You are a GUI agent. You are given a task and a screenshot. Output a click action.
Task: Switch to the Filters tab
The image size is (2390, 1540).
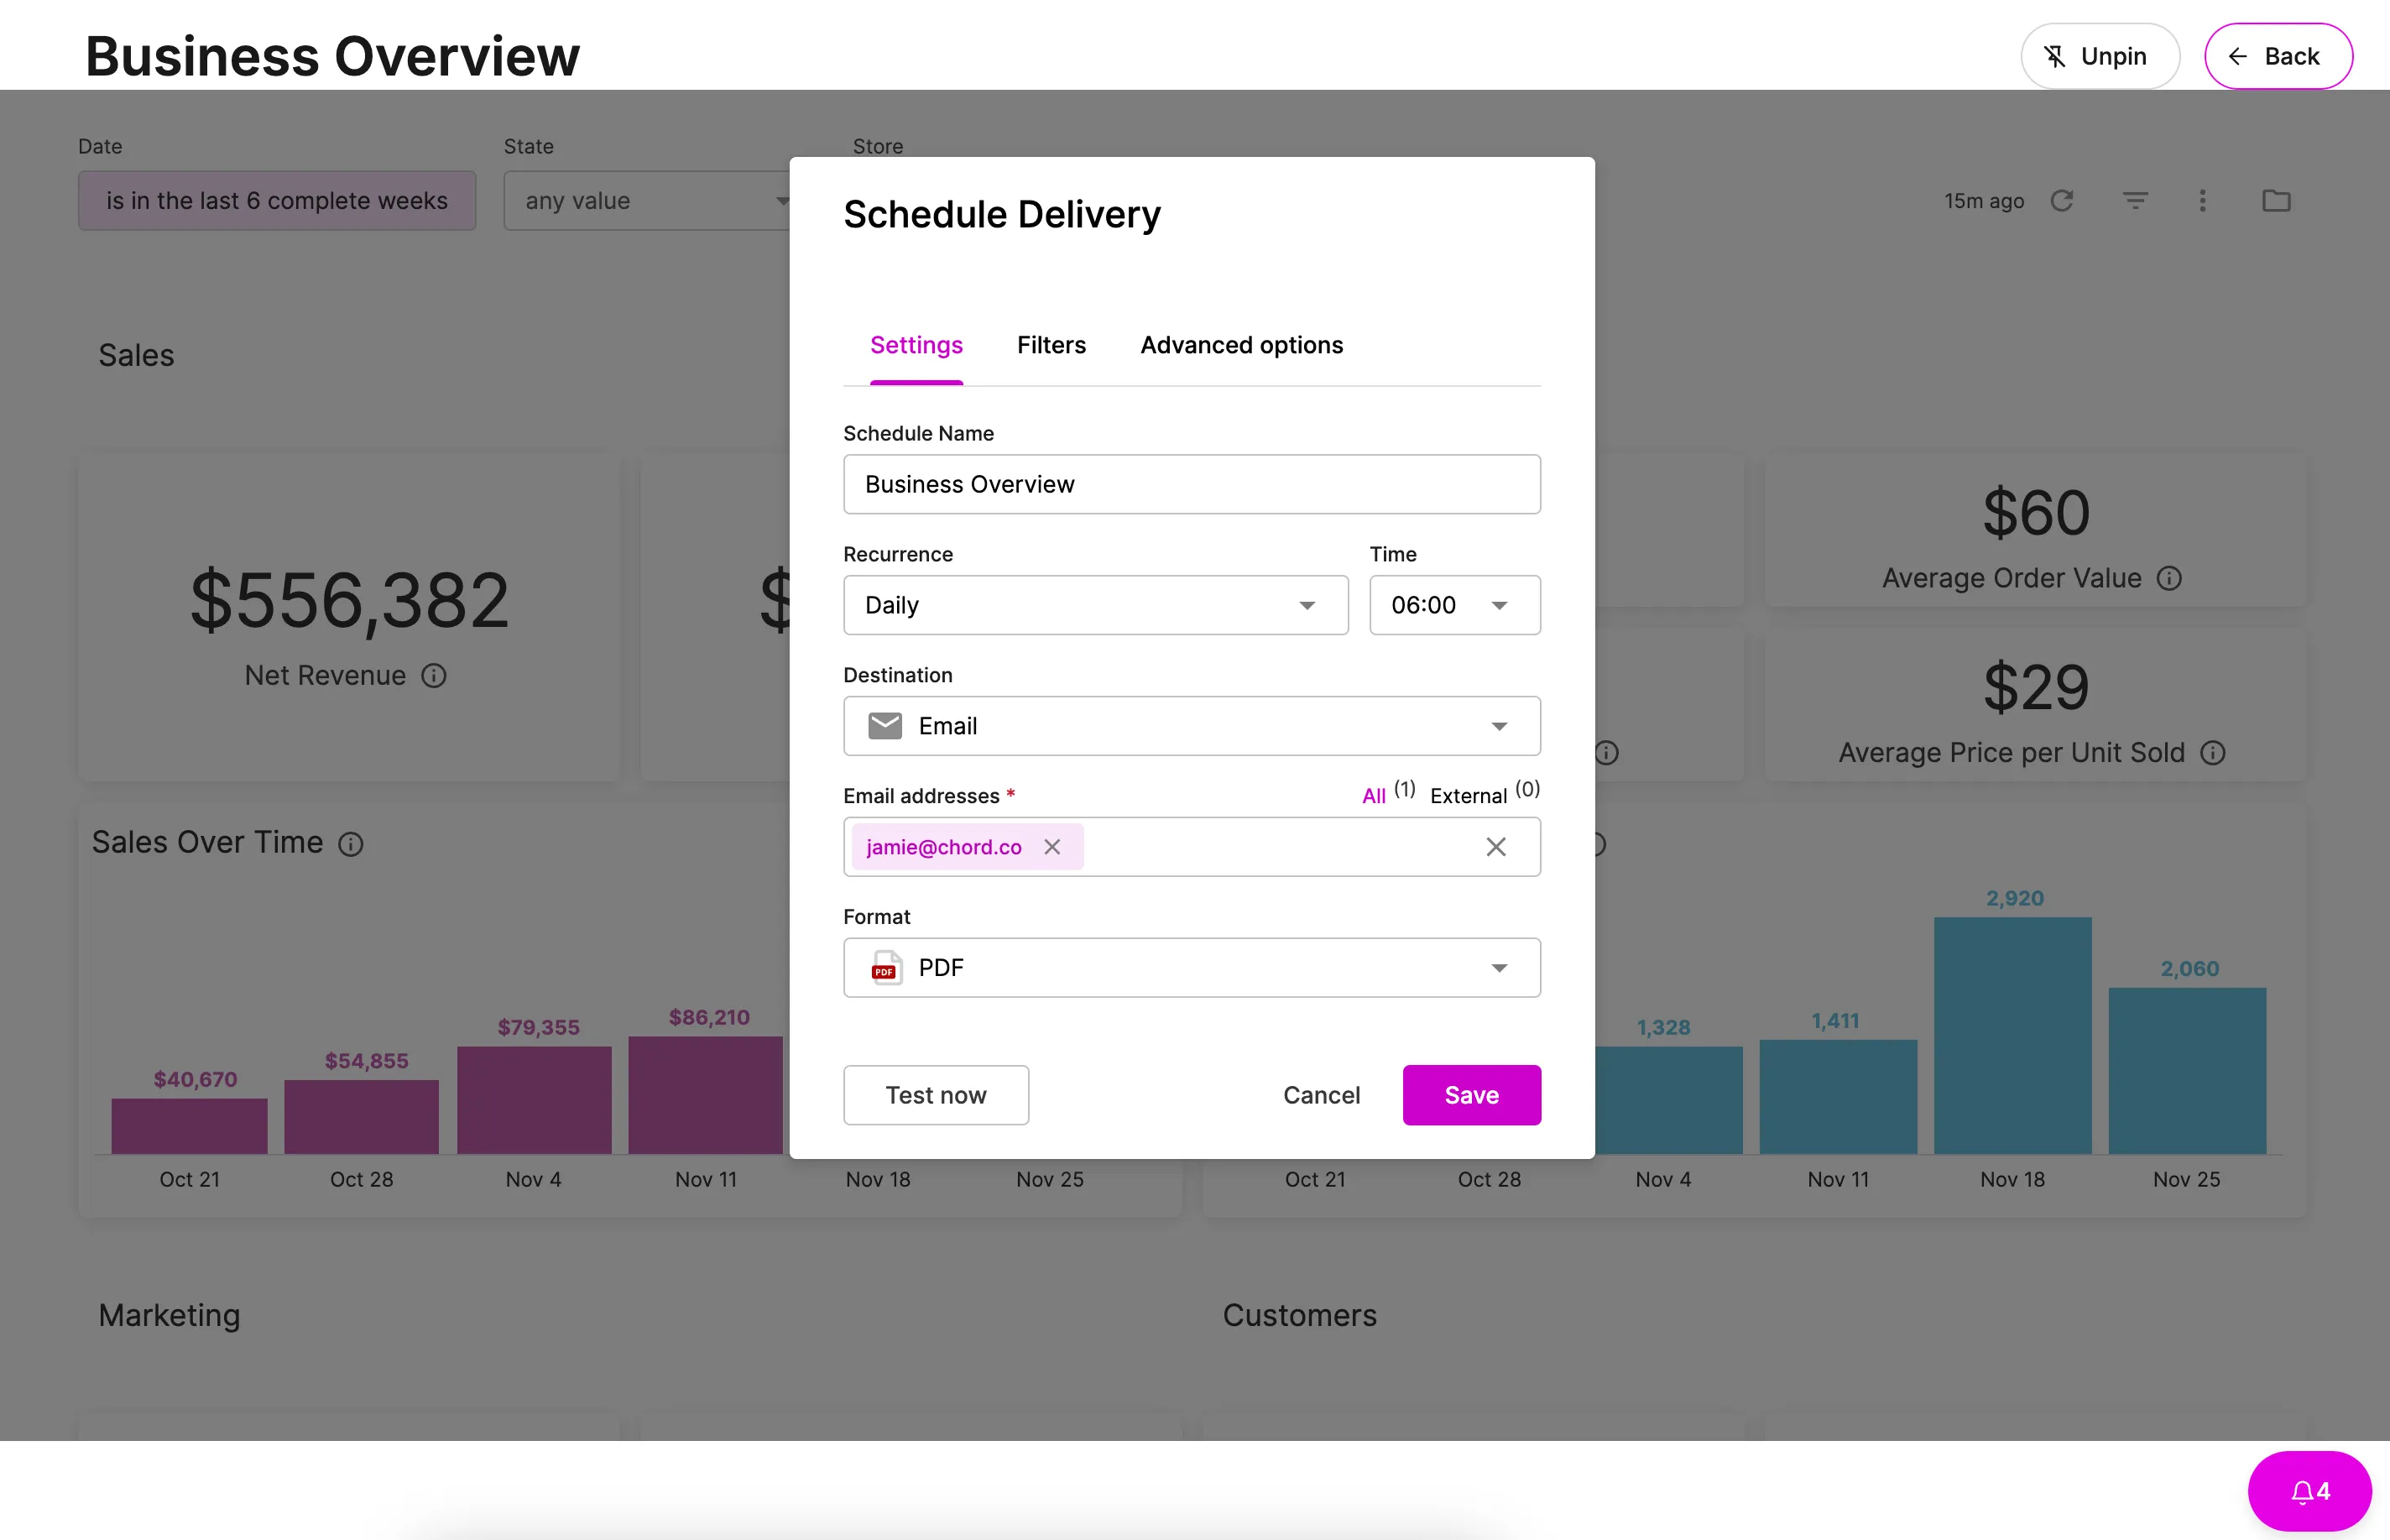[x=1051, y=345]
